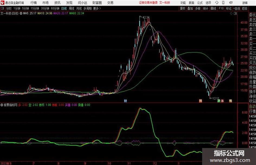The width and height of the screenshot is (256, 165).
Task: Click the 文一科技(日线) chart title
Action: (x=9, y=13)
